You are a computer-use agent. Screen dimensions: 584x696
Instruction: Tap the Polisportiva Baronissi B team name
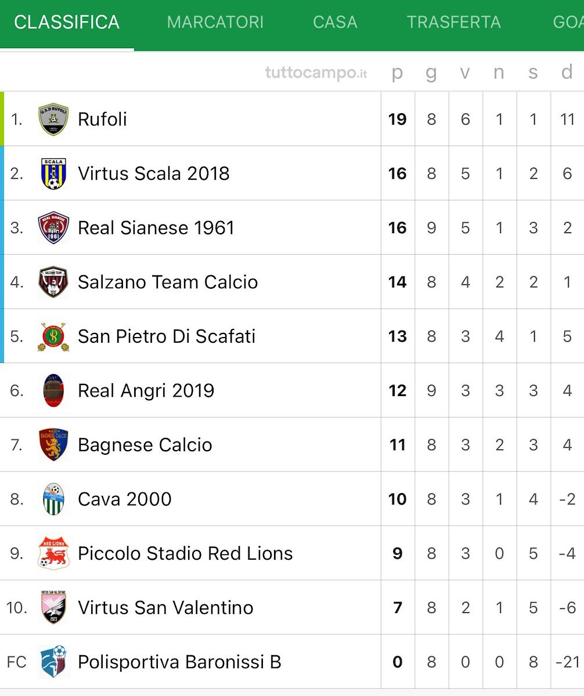point(179,662)
